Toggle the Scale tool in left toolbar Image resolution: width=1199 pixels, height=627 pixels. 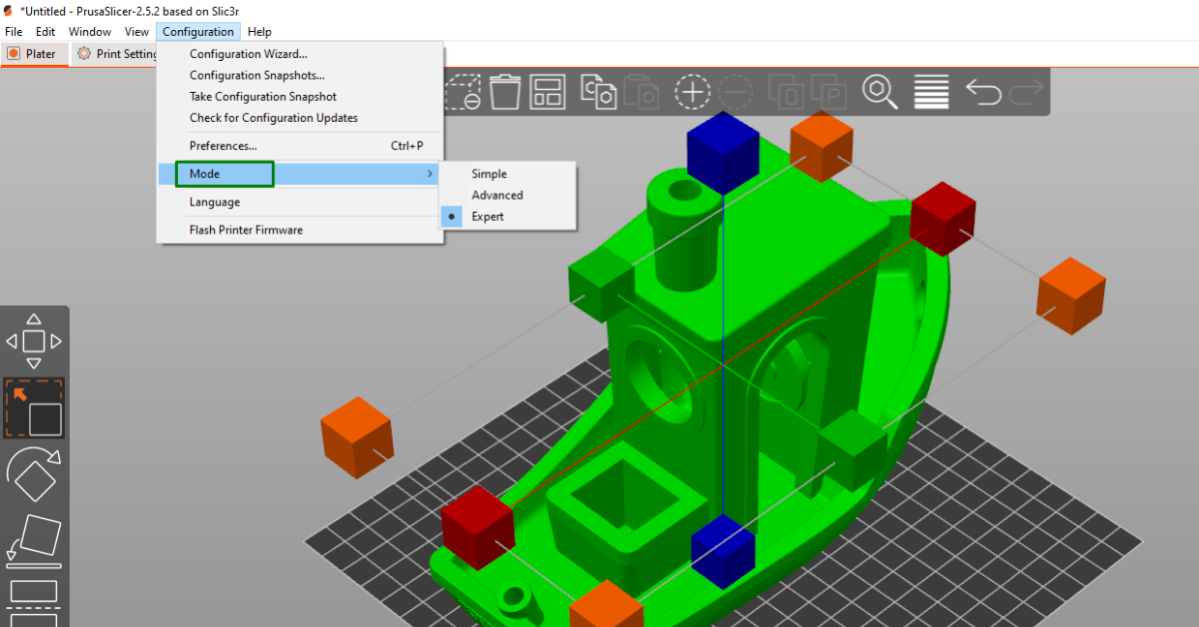point(34,408)
